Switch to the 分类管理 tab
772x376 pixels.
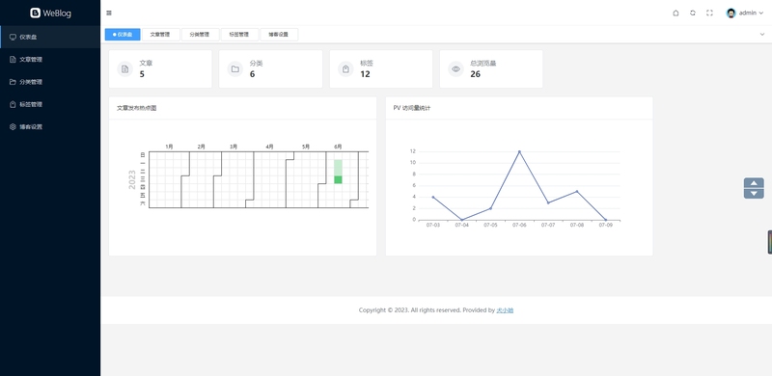(201, 35)
